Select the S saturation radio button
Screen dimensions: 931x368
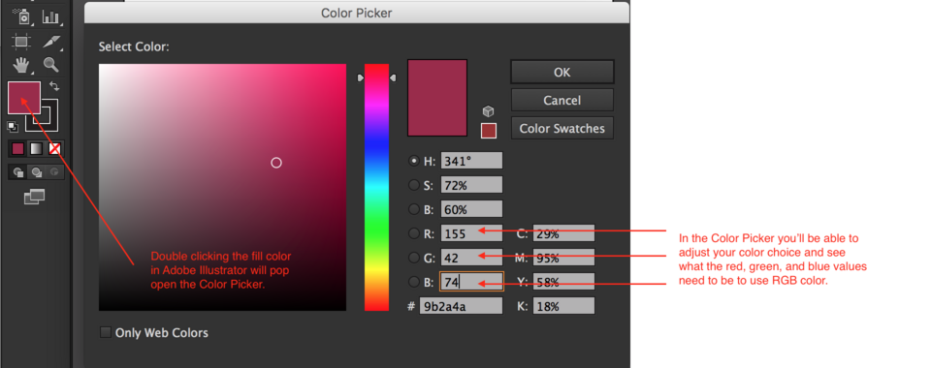click(x=414, y=185)
